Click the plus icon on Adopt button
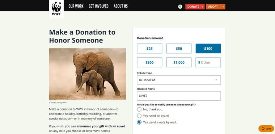 pyautogui.click(x=223, y=7)
